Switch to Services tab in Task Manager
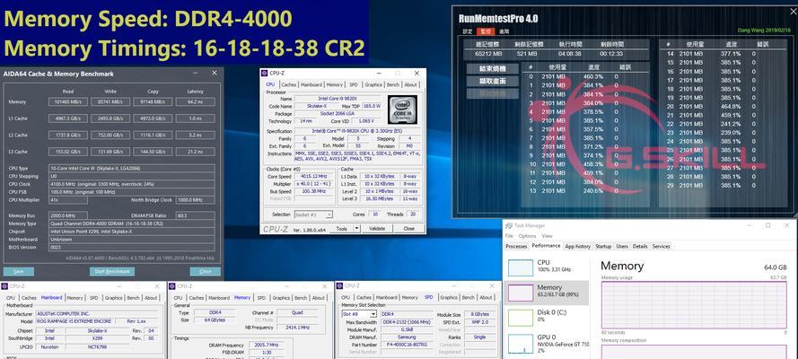798x359 pixels. (661, 246)
